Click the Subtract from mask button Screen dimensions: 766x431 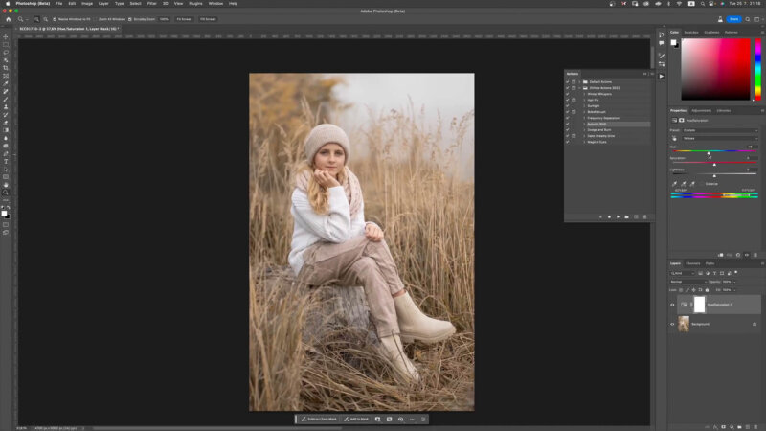click(317, 419)
